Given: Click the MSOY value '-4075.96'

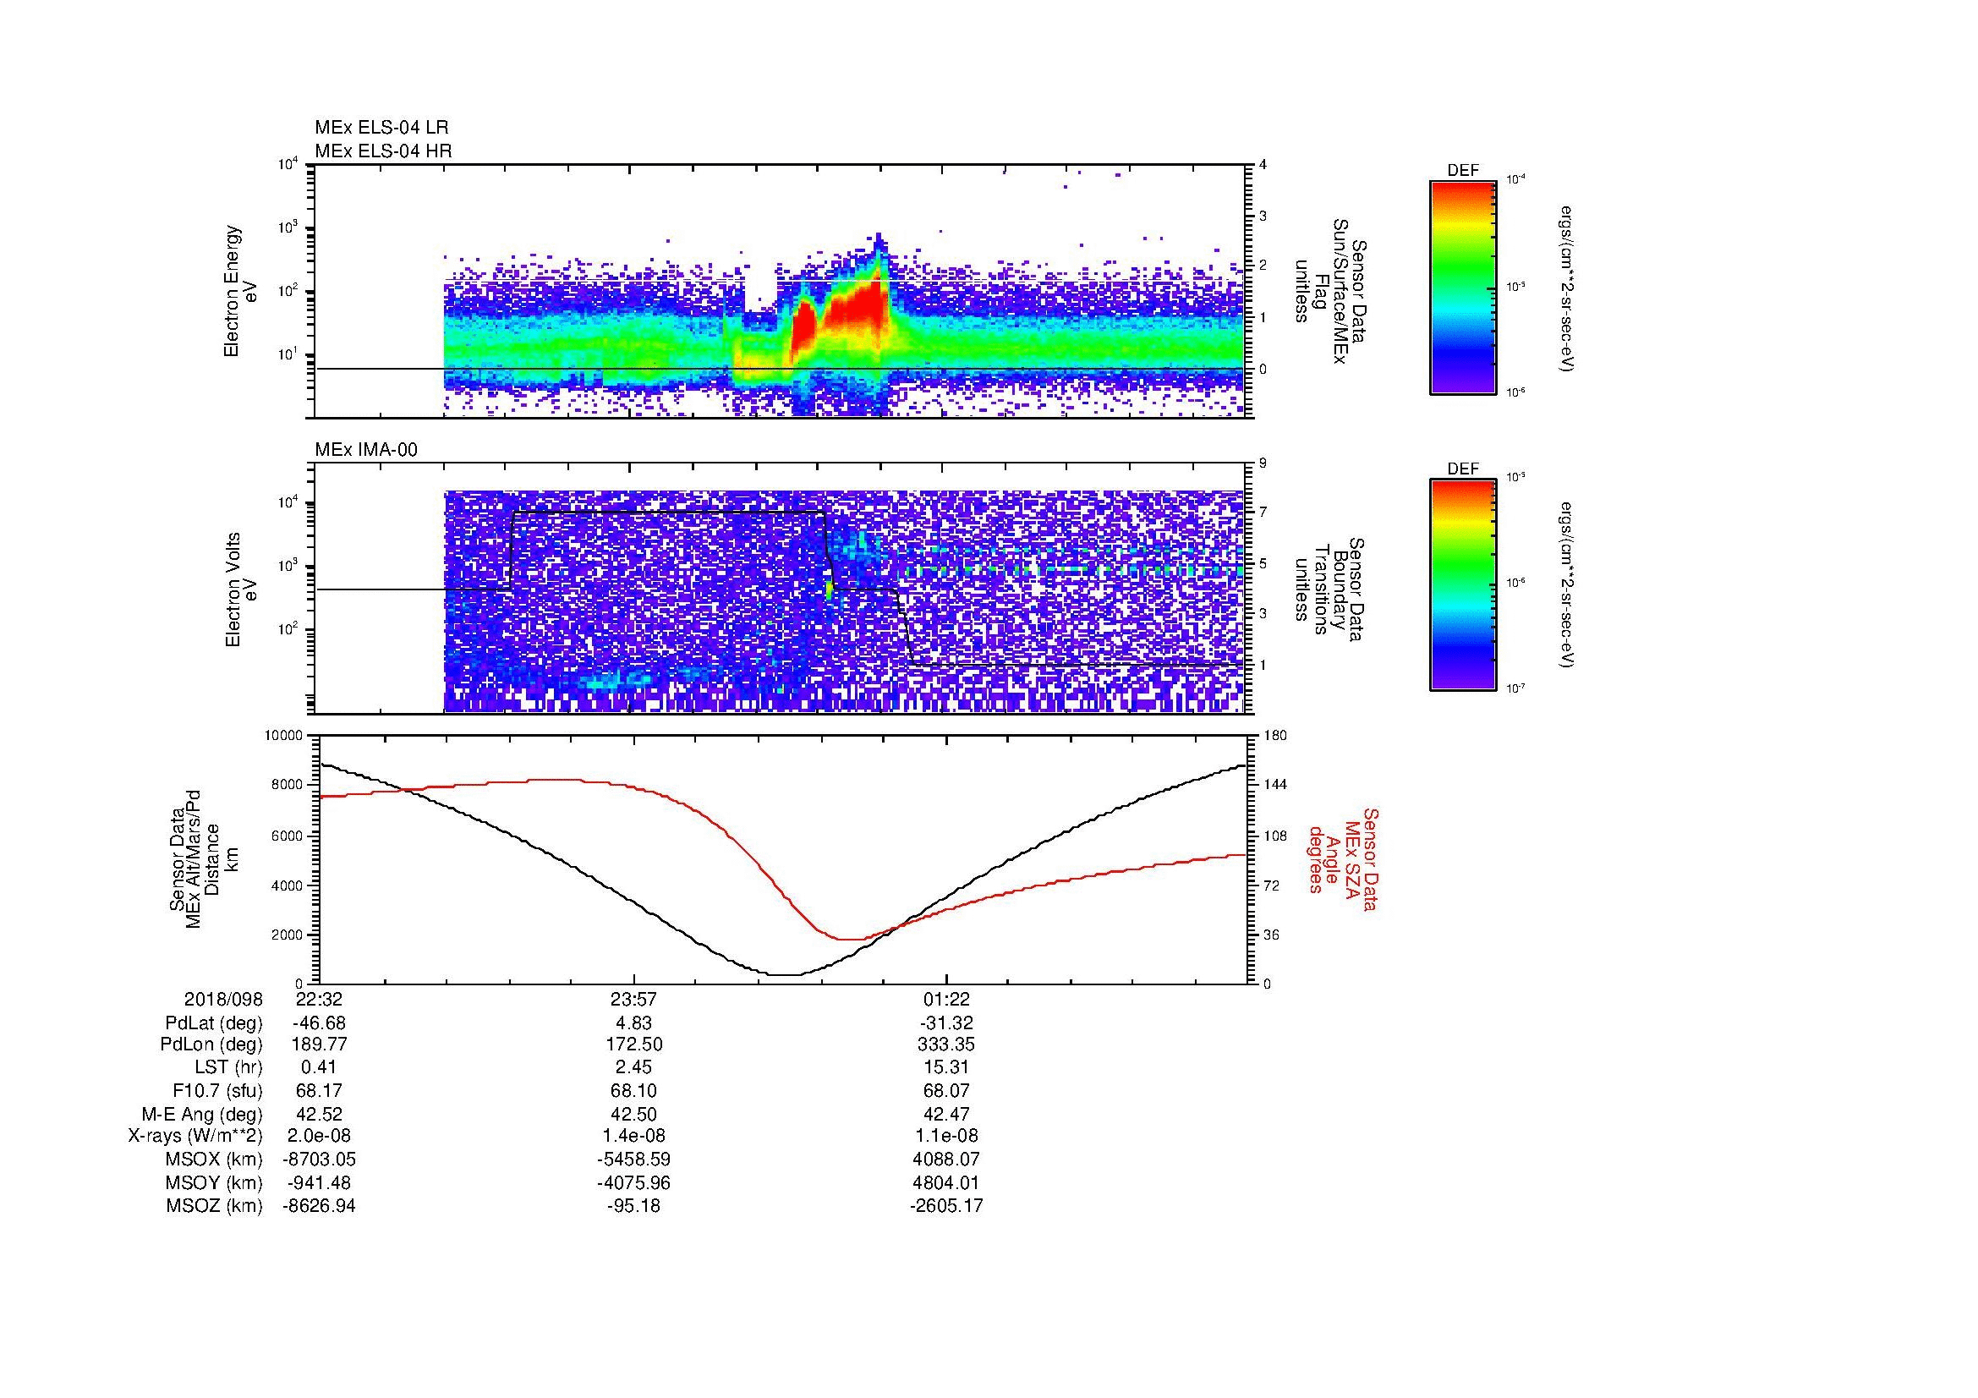Looking at the screenshot, I should (634, 1182).
